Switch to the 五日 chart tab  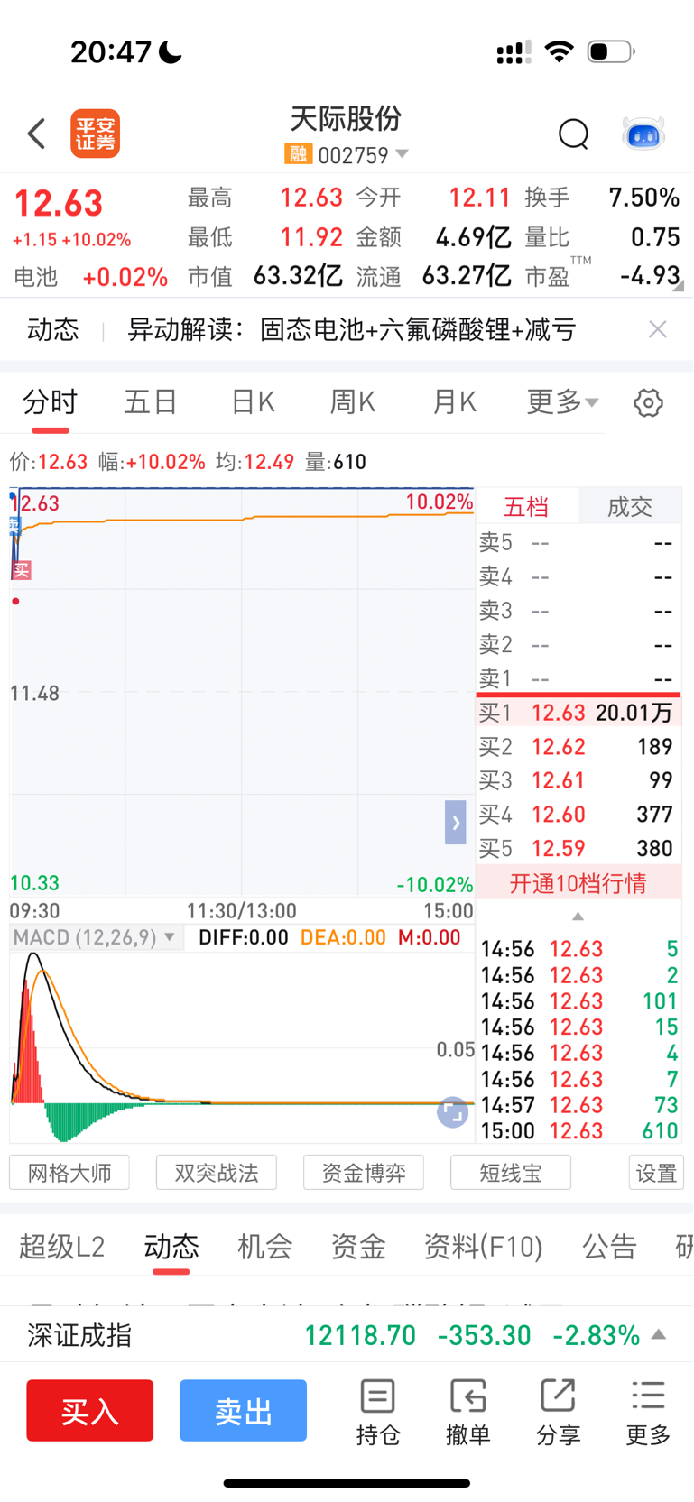pyautogui.click(x=151, y=402)
